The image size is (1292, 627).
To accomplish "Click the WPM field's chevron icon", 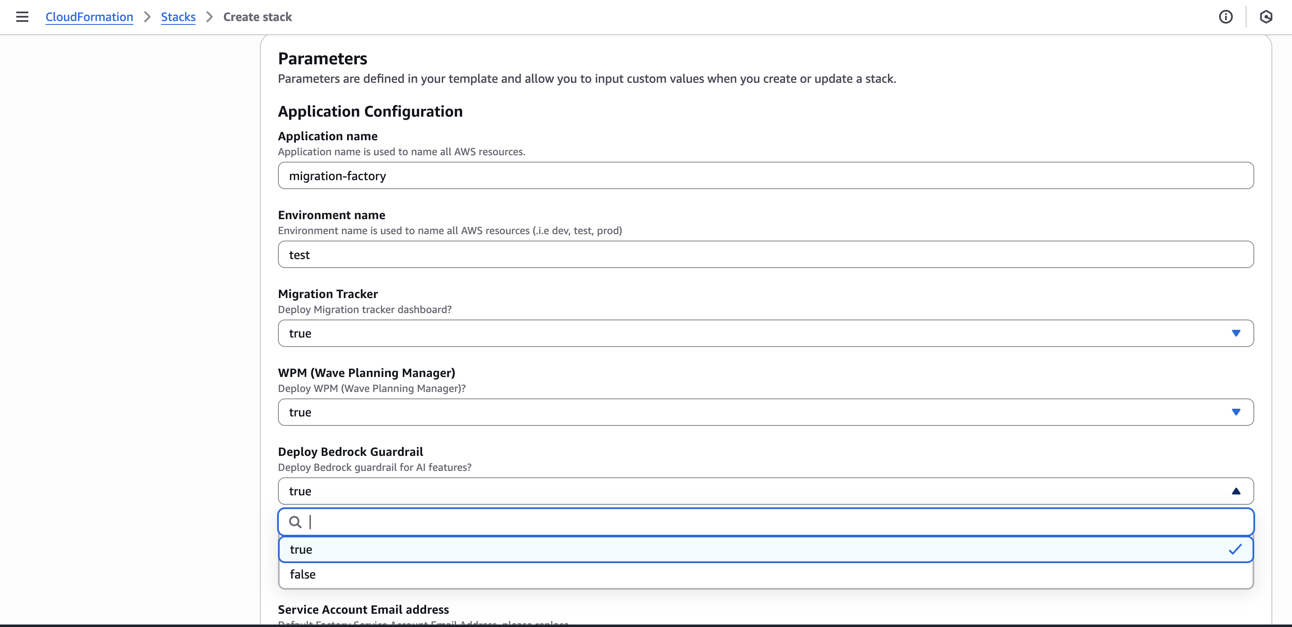I will coord(1236,412).
